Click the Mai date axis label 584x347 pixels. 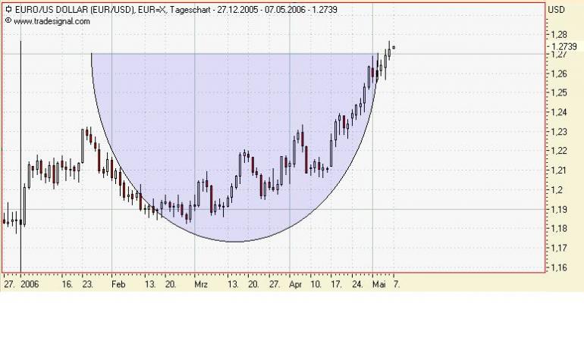379,285
